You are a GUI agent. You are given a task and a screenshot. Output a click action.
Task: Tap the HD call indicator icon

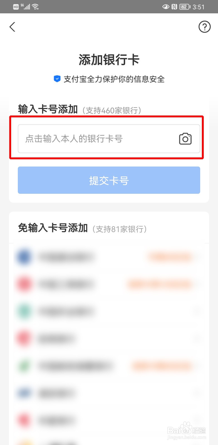pos(16,7)
